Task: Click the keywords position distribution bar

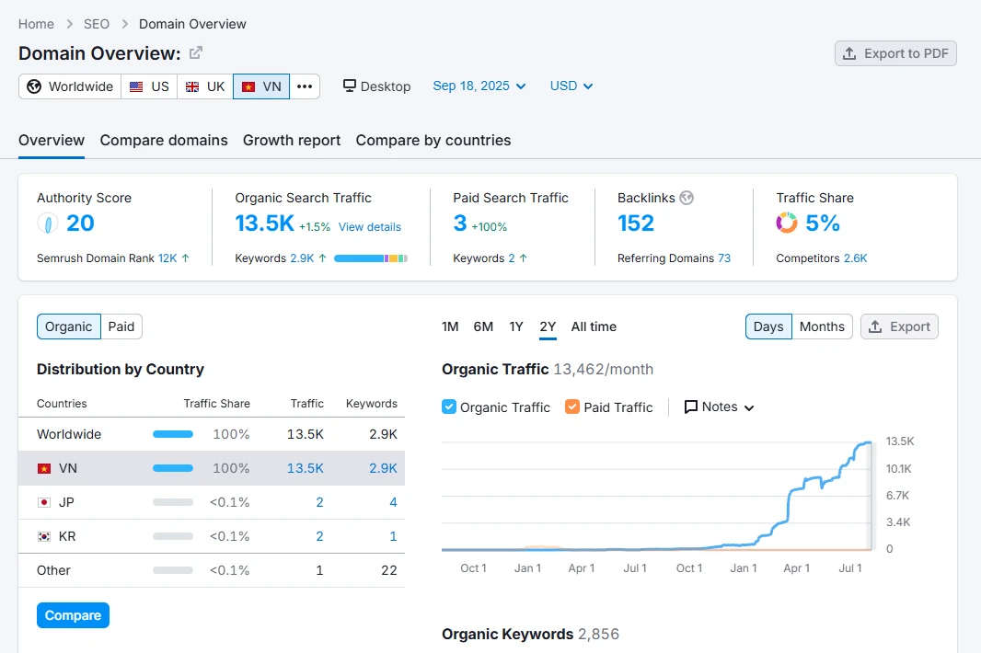Action: 370,258
